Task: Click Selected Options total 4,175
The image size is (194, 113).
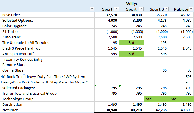Action: pos(162,21)
